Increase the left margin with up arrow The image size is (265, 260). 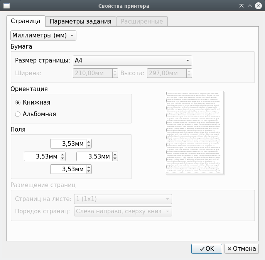62,154
